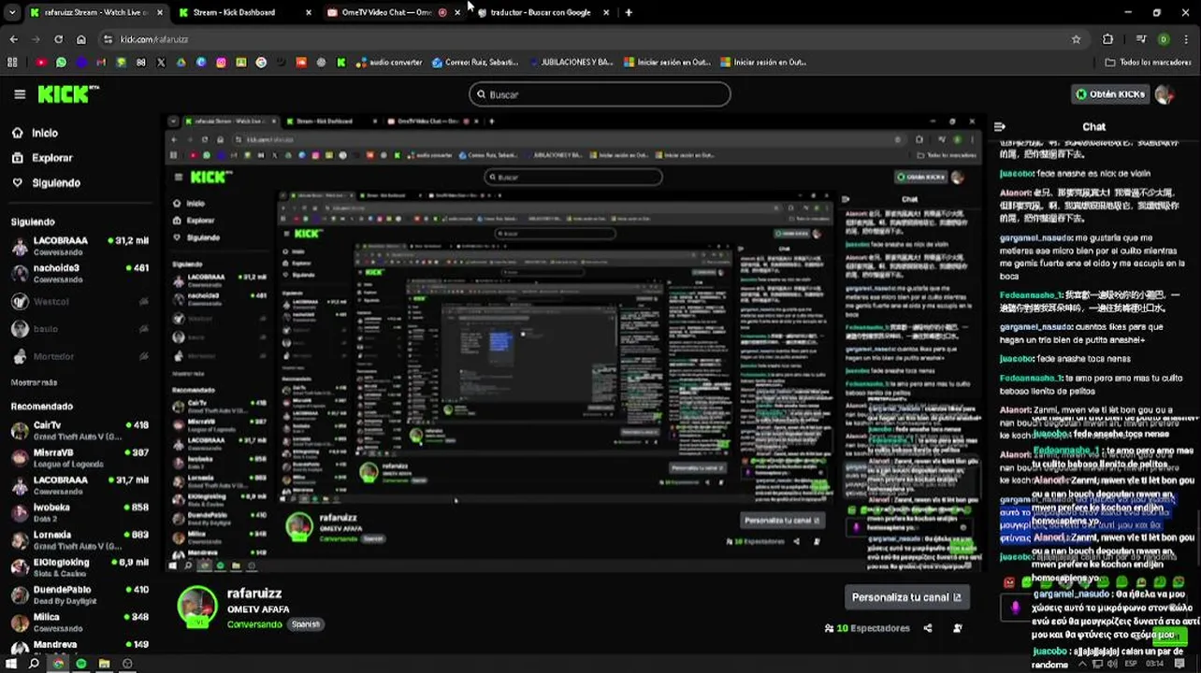The height and width of the screenshot is (673, 1201).
Task: Click the 10 Espectadores viewer count
Action: tap(867, 628)
